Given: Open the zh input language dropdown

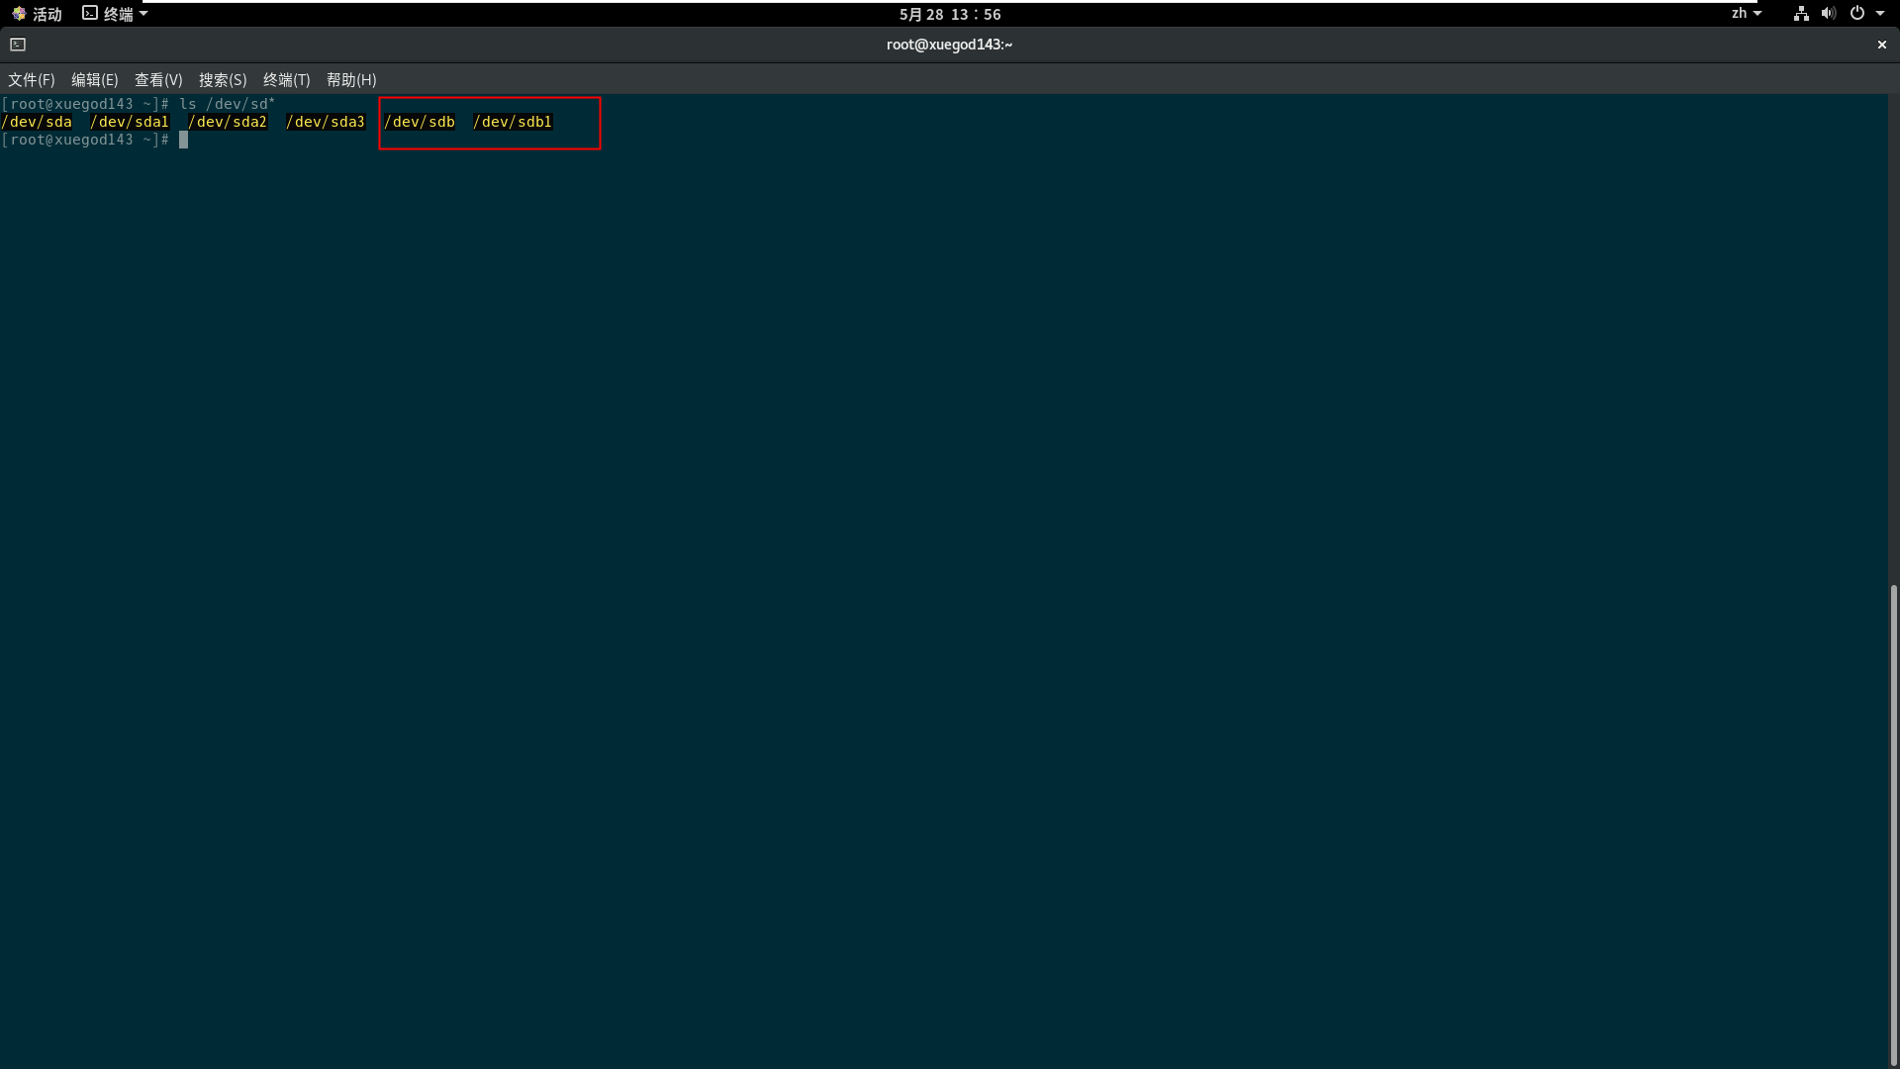Looking at the screenshot, I should [1746, 13].
